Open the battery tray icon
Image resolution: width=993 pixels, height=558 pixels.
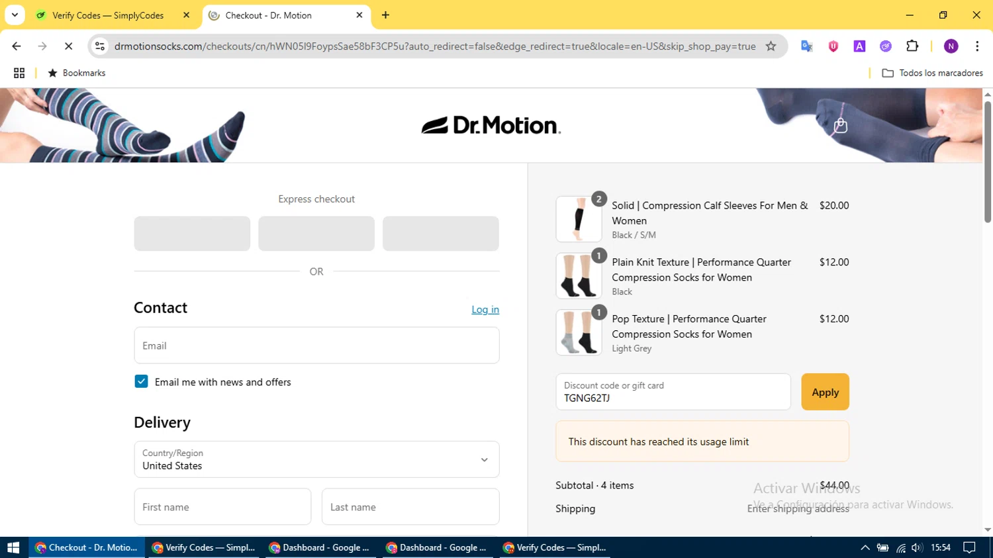(x=882, y=547)
